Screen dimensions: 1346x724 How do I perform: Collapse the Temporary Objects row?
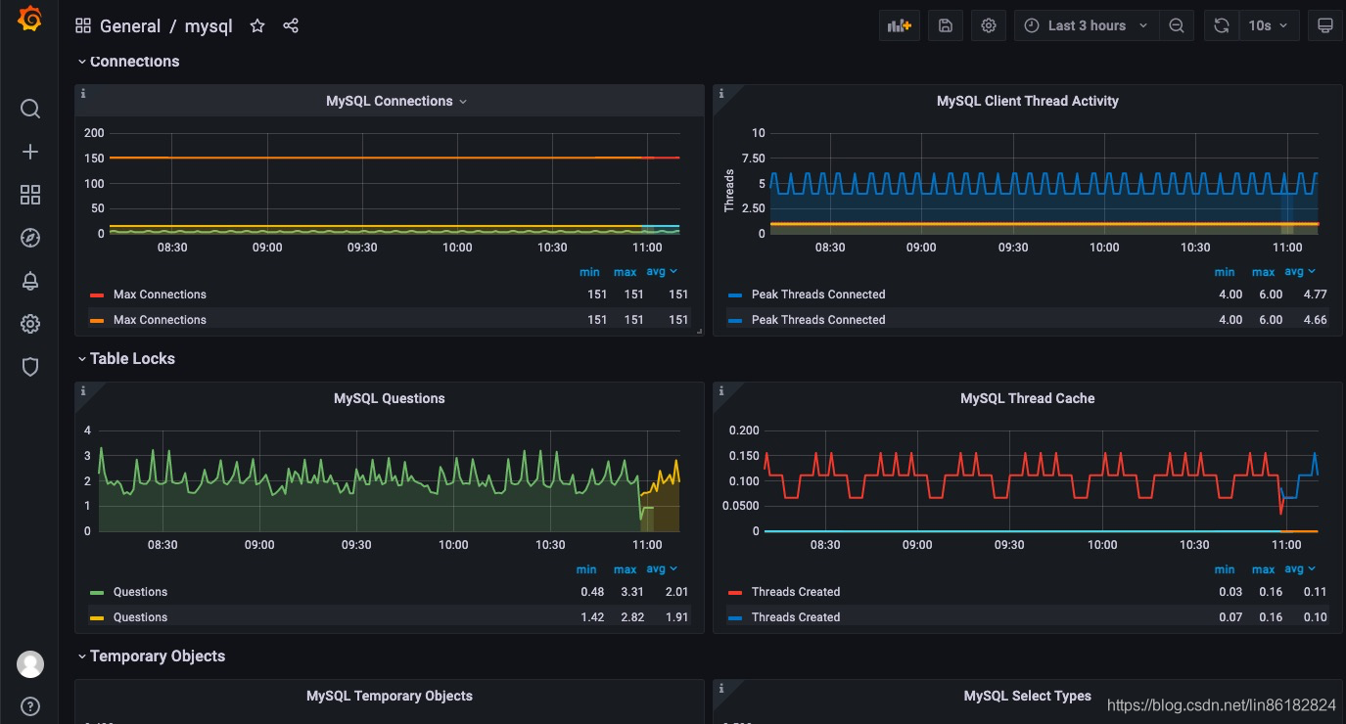coord(152,656)
